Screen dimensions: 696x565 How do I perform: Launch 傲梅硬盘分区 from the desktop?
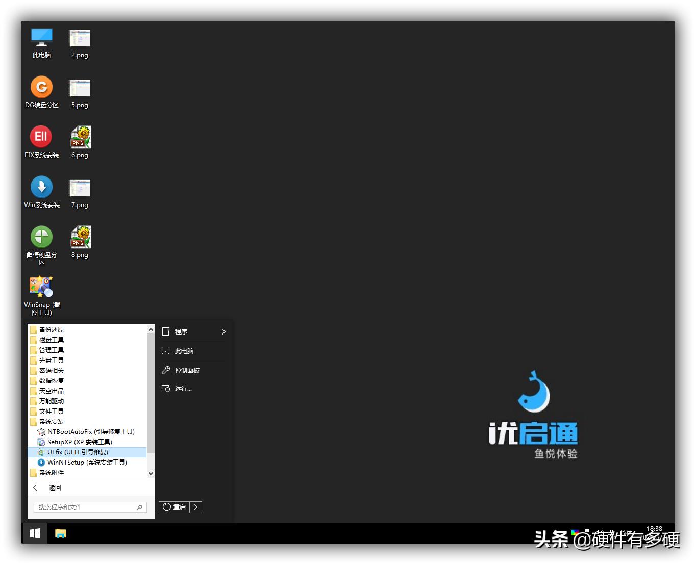(41, 236)
